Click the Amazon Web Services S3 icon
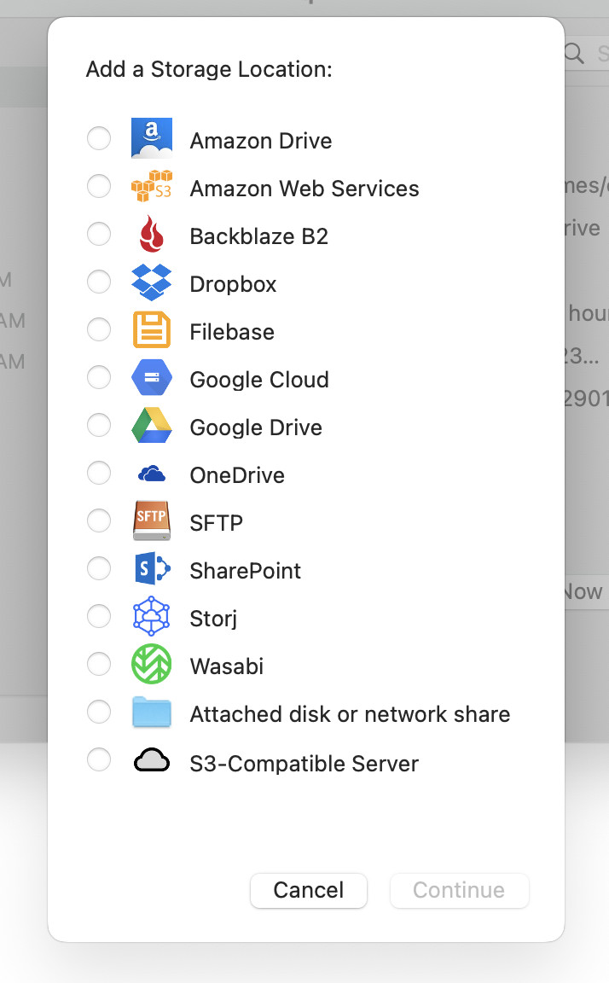This screenshot has height=983, width=609. click(x=152, y=186)
